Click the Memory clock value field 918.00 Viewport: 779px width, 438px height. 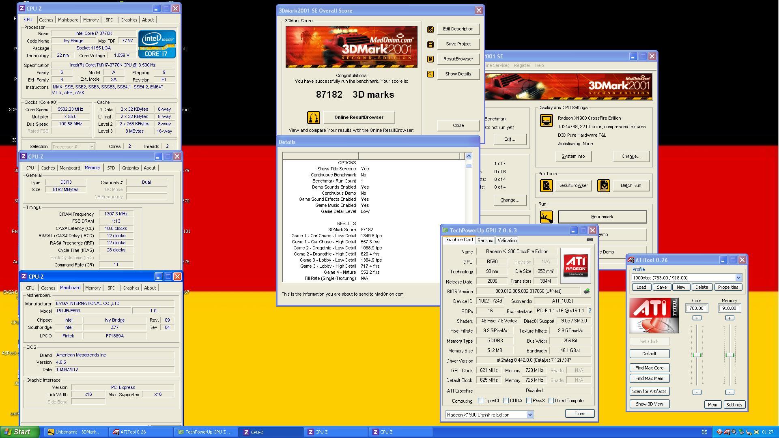click(x=730, y=309)
